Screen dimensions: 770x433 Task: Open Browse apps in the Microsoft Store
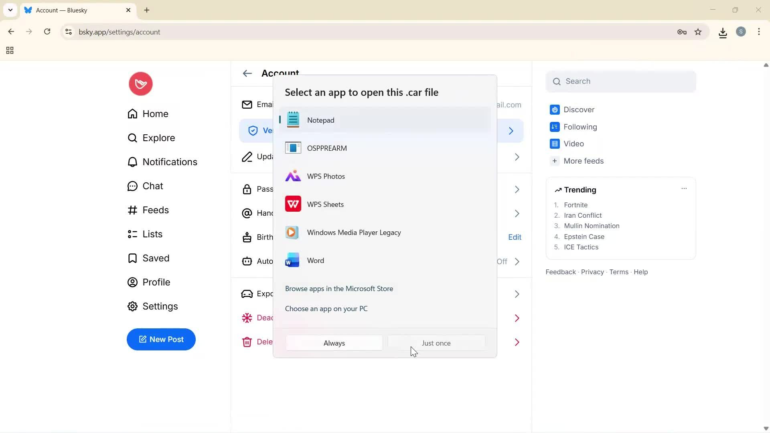click(339, 289)
